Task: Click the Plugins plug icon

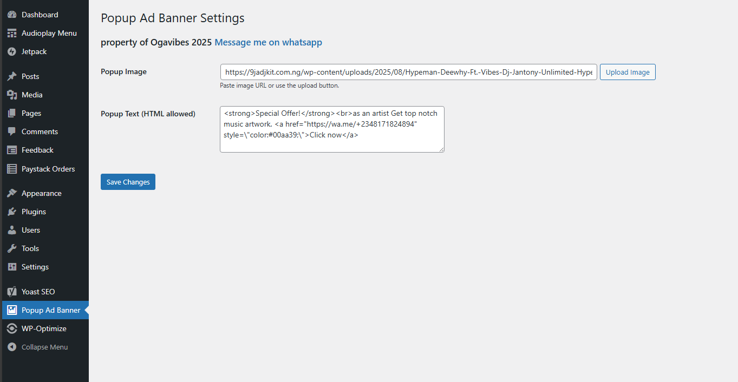Action: tap(12, 212)
